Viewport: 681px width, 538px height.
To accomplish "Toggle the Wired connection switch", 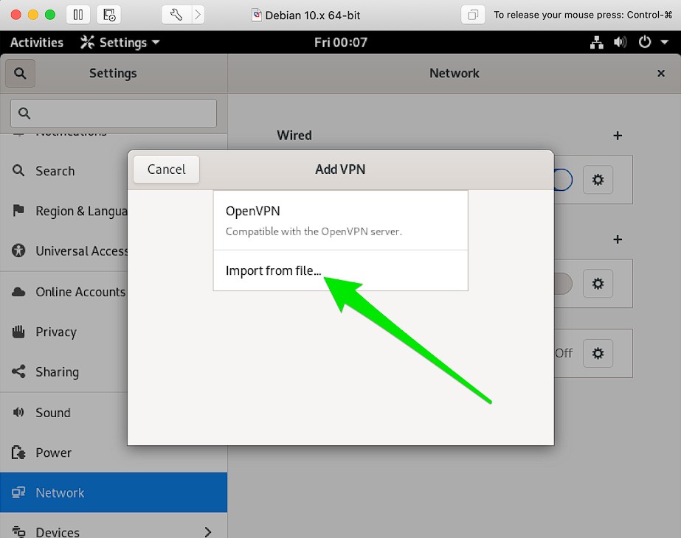I will (563, 180).
